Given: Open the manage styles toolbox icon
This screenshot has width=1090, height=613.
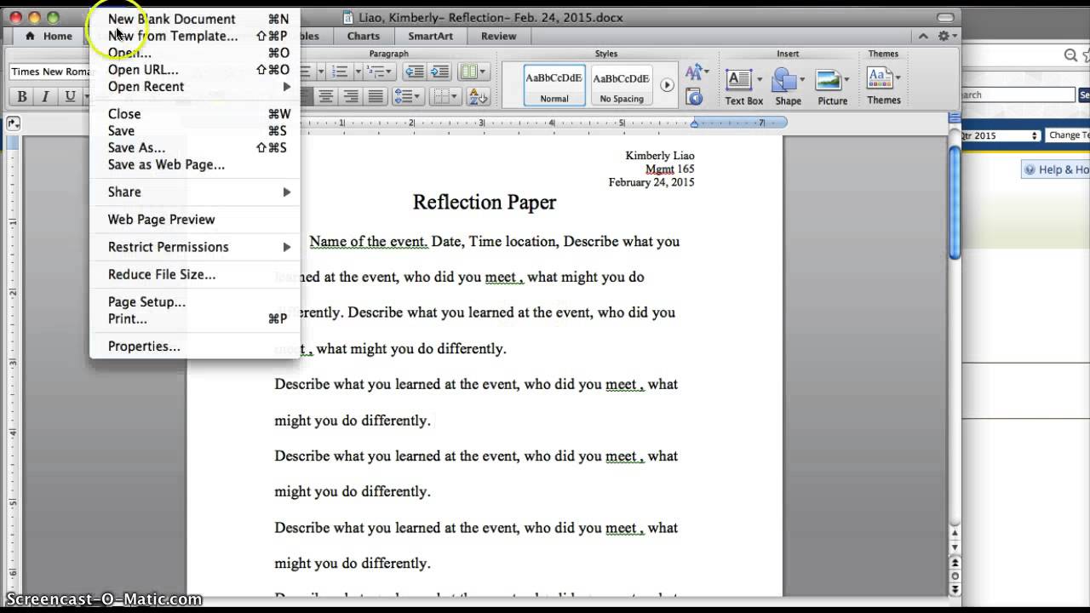Looking at the screenshot, I should (x=695, y=97).
